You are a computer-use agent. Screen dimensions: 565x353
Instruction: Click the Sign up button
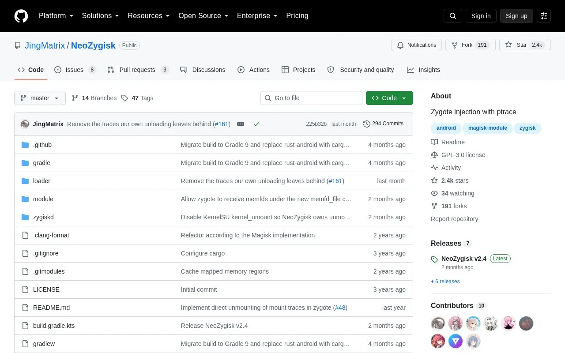tap(516, 16)
